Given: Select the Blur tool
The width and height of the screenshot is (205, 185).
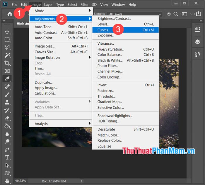Looking at the screenshot, I should (7, 134).
